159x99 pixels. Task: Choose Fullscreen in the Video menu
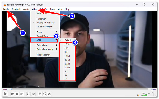pyautogui.click(x=45, y=19)
